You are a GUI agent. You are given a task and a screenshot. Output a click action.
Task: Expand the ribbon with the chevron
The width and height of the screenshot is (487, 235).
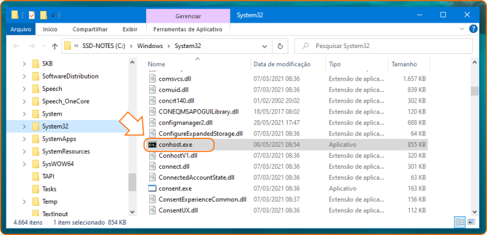coord(462,29)
